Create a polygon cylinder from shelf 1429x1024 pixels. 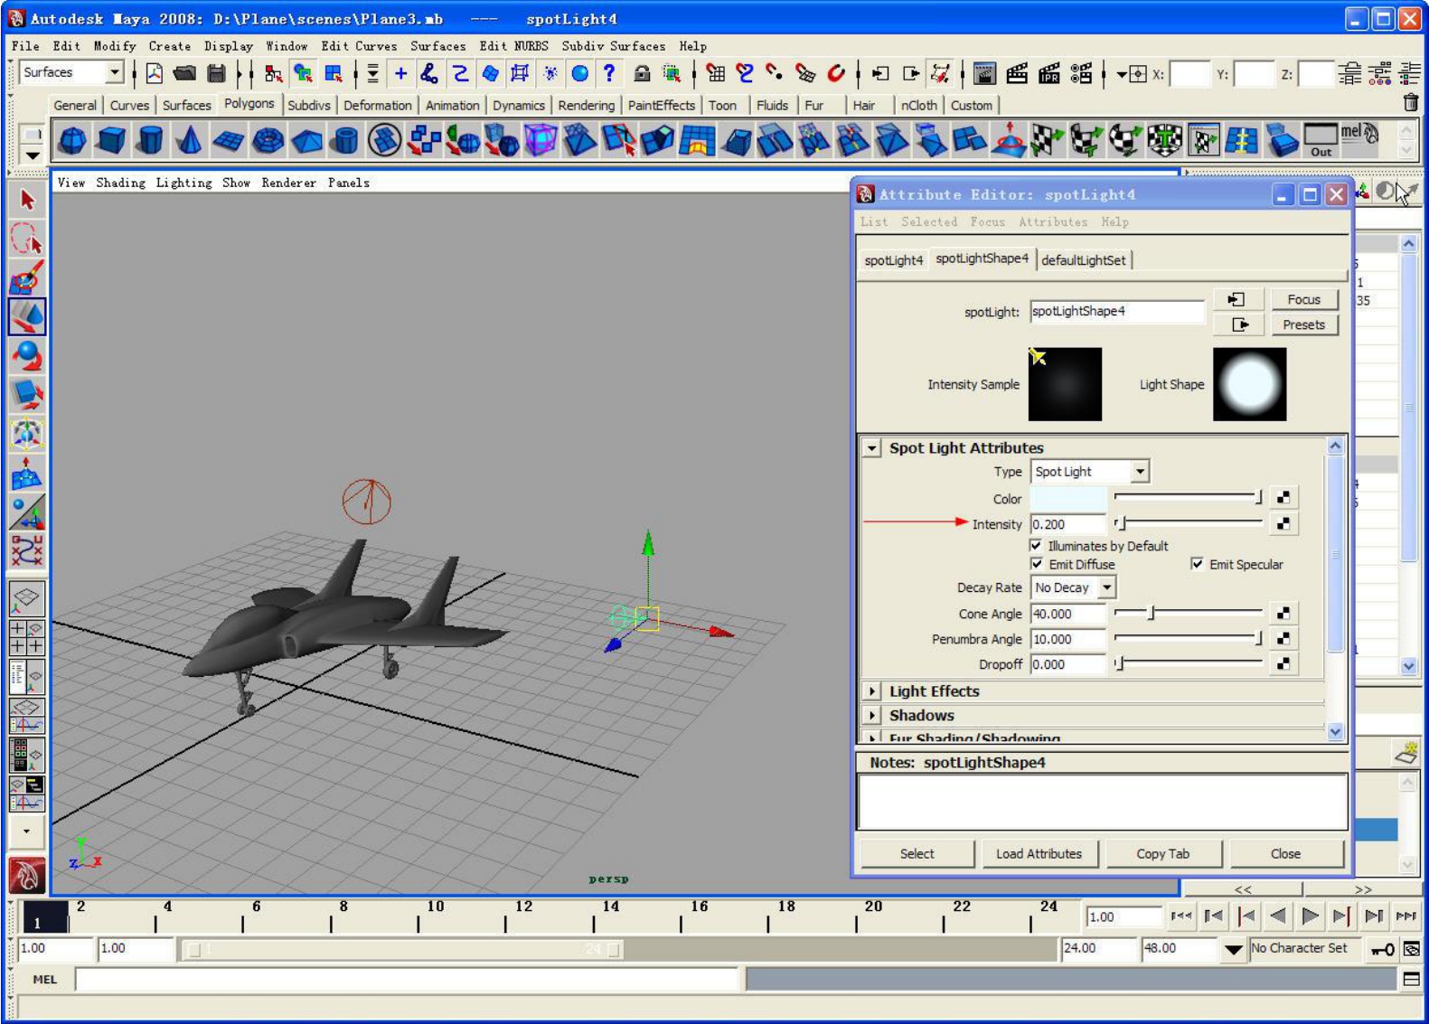point(150,141)
